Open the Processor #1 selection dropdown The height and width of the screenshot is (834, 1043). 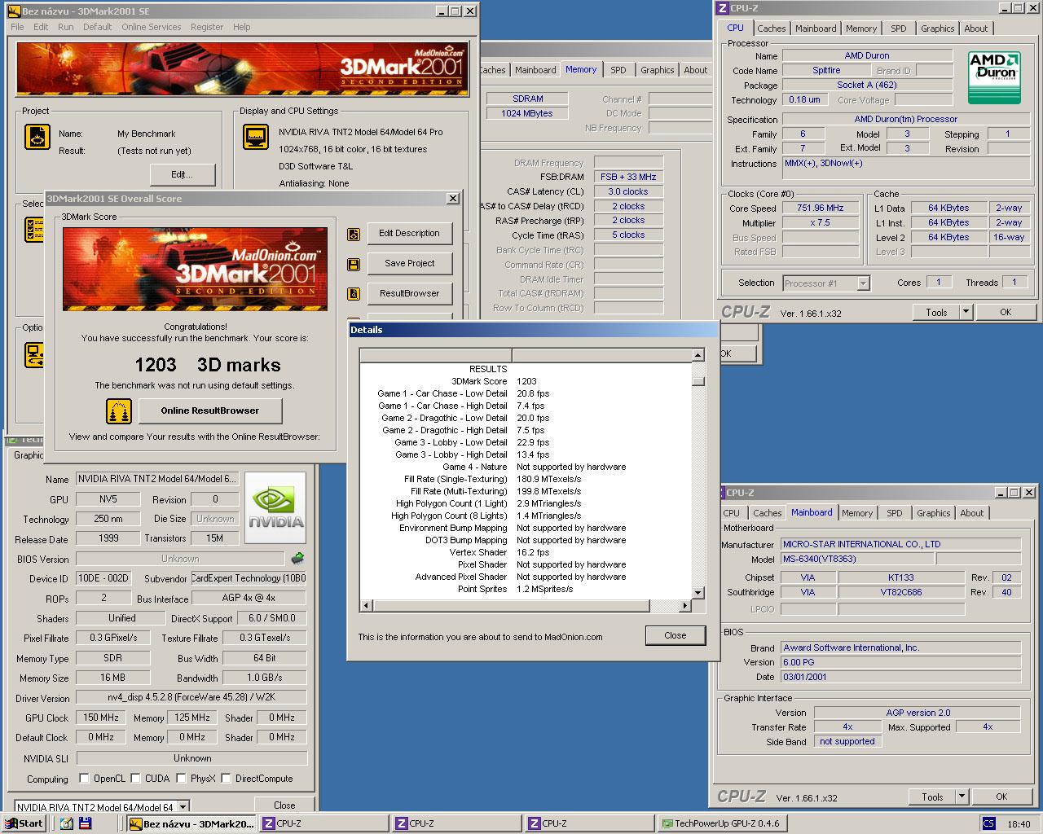tap(863, 283)
